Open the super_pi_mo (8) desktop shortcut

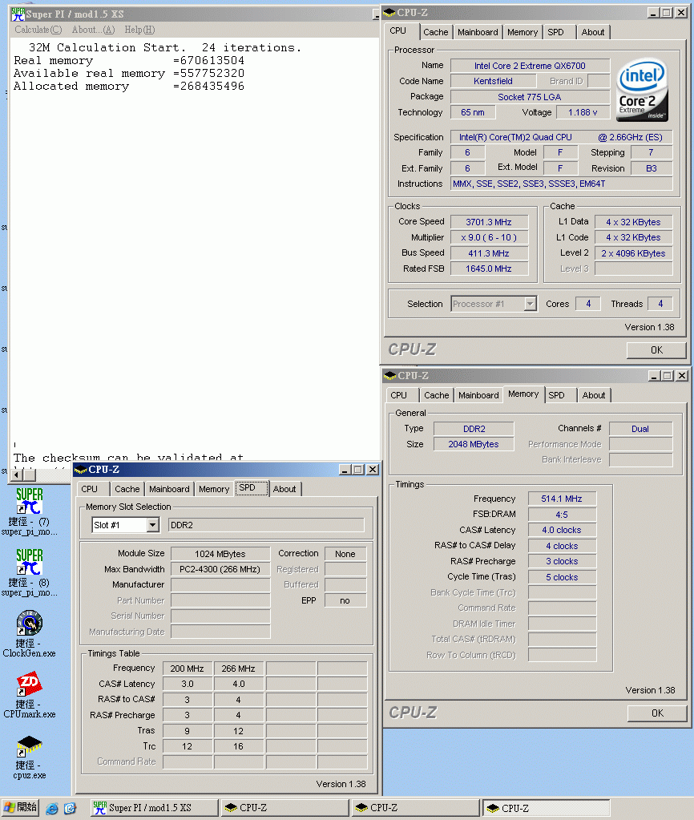pyautogui.click(x=30, y=572)
